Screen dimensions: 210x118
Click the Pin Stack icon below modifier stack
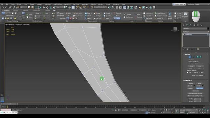184,49
